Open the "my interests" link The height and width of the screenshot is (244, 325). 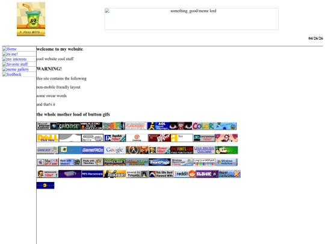14,59
